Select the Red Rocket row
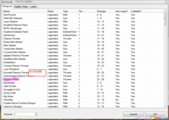Screen dimensions: 169x120 (x=83, y=15)
